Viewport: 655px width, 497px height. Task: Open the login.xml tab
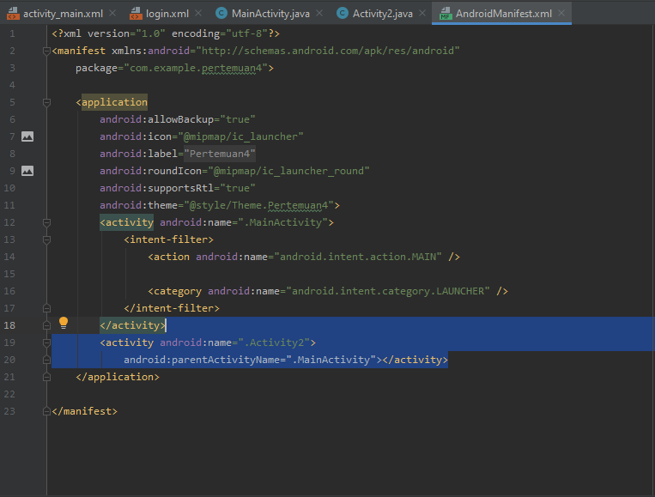click(x=167, y=14)
